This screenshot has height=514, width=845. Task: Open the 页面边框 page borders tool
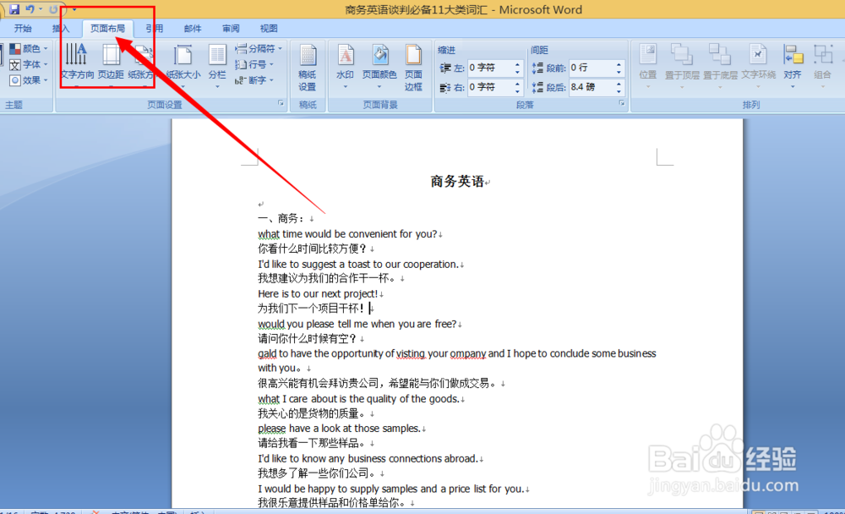413,67
